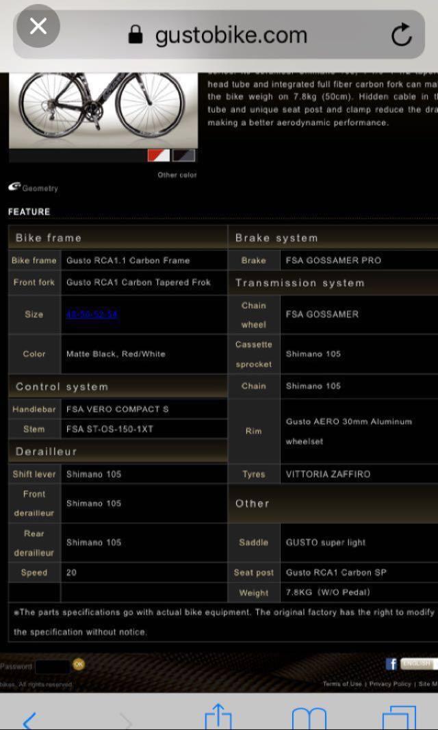Screen dimensions: 438x730
Task: Click the Password input field
Action: [x=52, y=666]
